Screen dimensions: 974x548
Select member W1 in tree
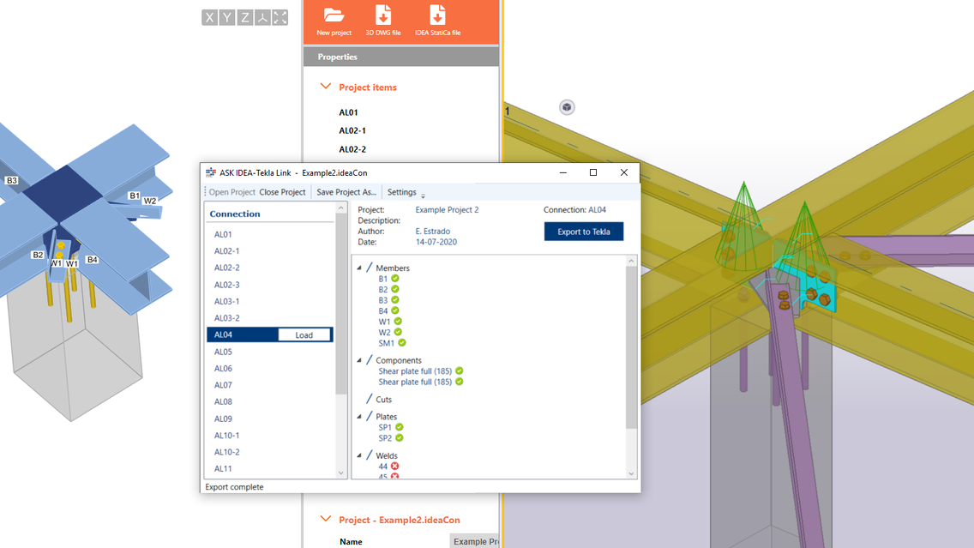click(384, 322)
